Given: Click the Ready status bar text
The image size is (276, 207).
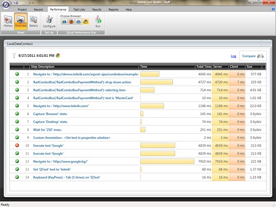Looking at the screenshot, I should coord(5,204).
